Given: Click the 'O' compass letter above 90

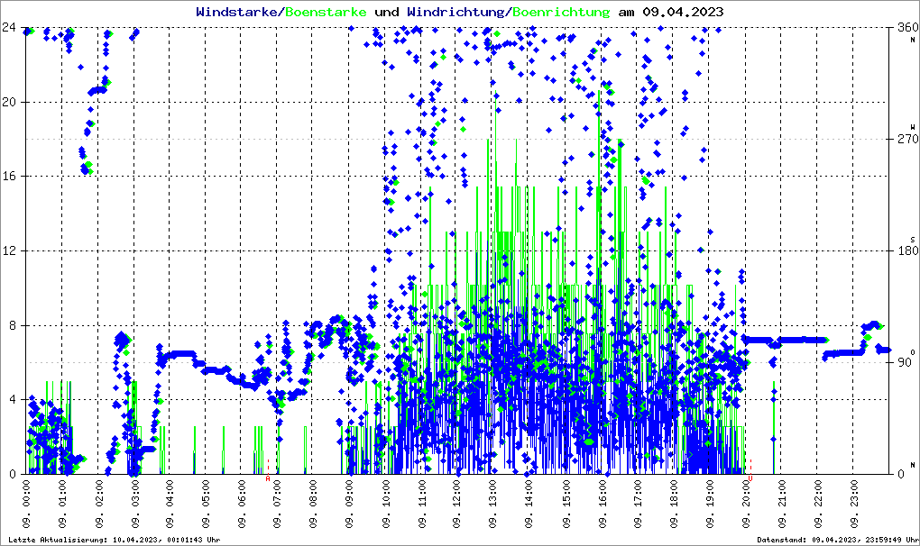Looking at the screenshot, I should [x=913, y=352].
